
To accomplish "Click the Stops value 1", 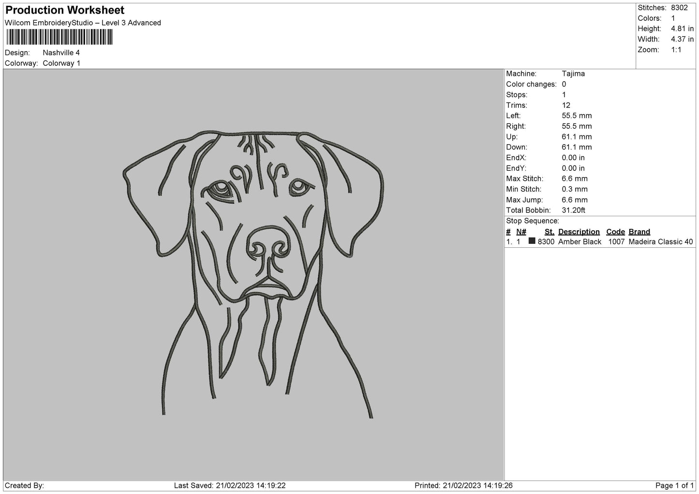I will 564,95.
